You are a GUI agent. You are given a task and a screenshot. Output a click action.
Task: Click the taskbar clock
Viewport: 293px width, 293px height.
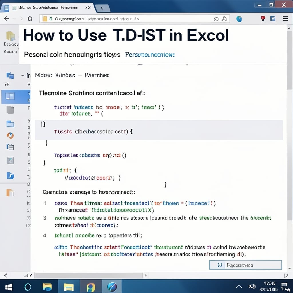click(x=269, y=287)
